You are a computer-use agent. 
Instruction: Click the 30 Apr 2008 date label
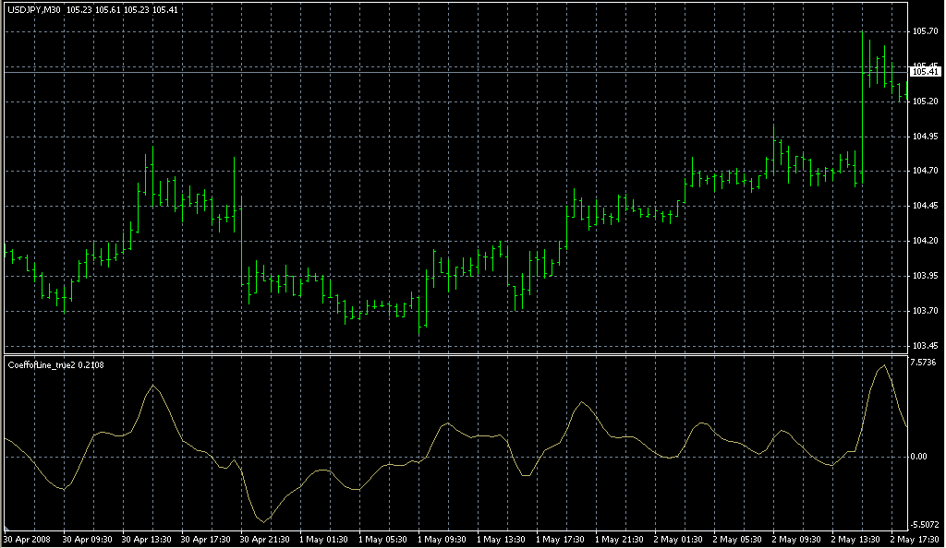[29, 540]
